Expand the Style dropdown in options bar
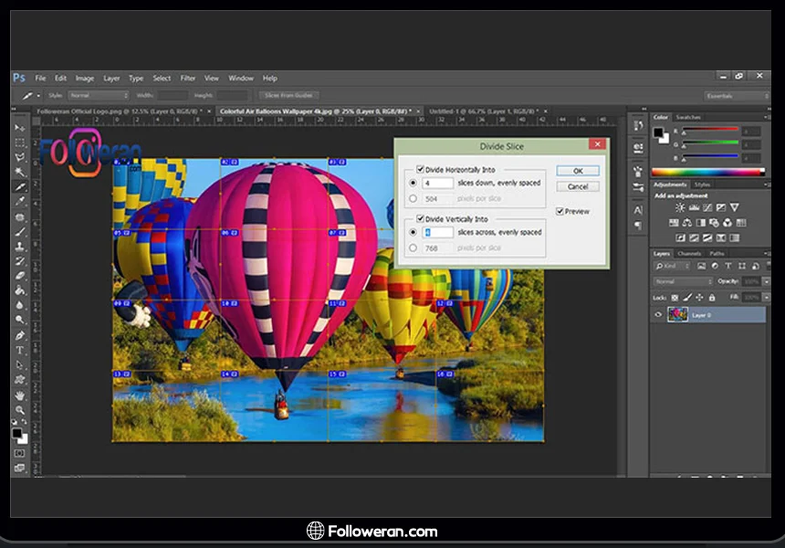 (x=99, y=96)
